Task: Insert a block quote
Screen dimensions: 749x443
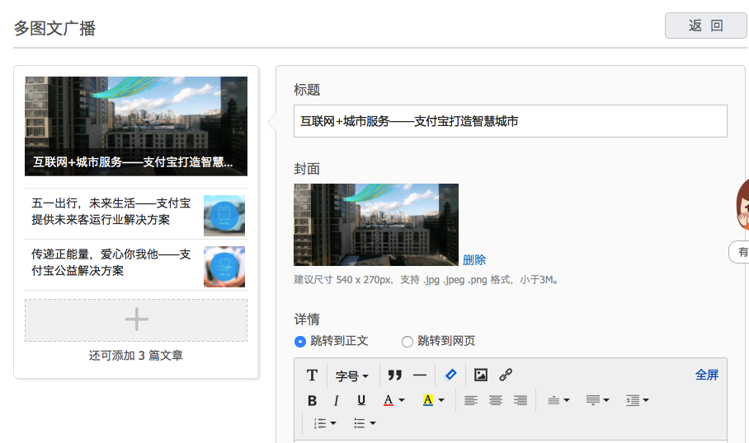Action: pyautogui.click(x=394, y=375)
